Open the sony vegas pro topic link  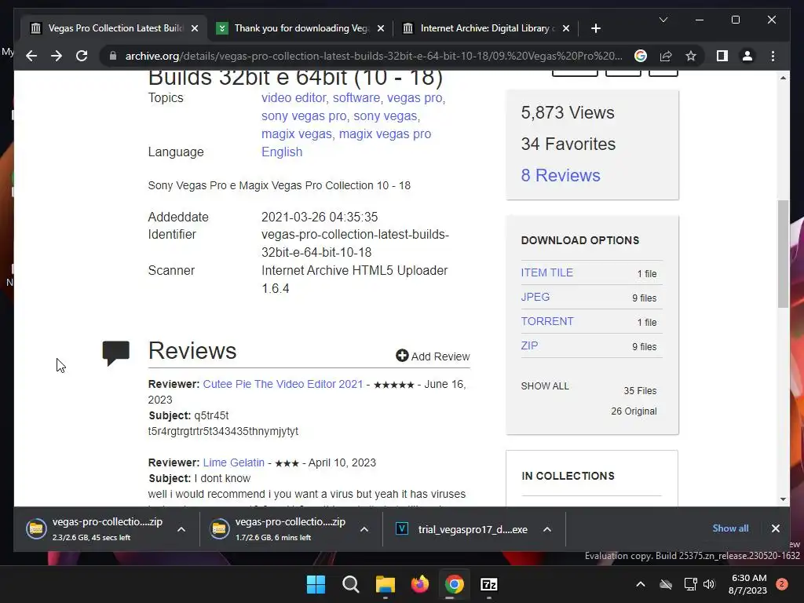(304, 116)
